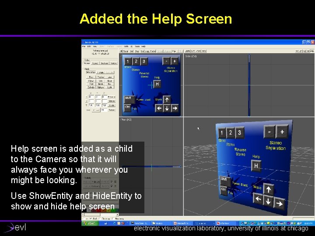Open the File menu in AC3D
Screen dimensions: 315x236
[x=84, y=46]
